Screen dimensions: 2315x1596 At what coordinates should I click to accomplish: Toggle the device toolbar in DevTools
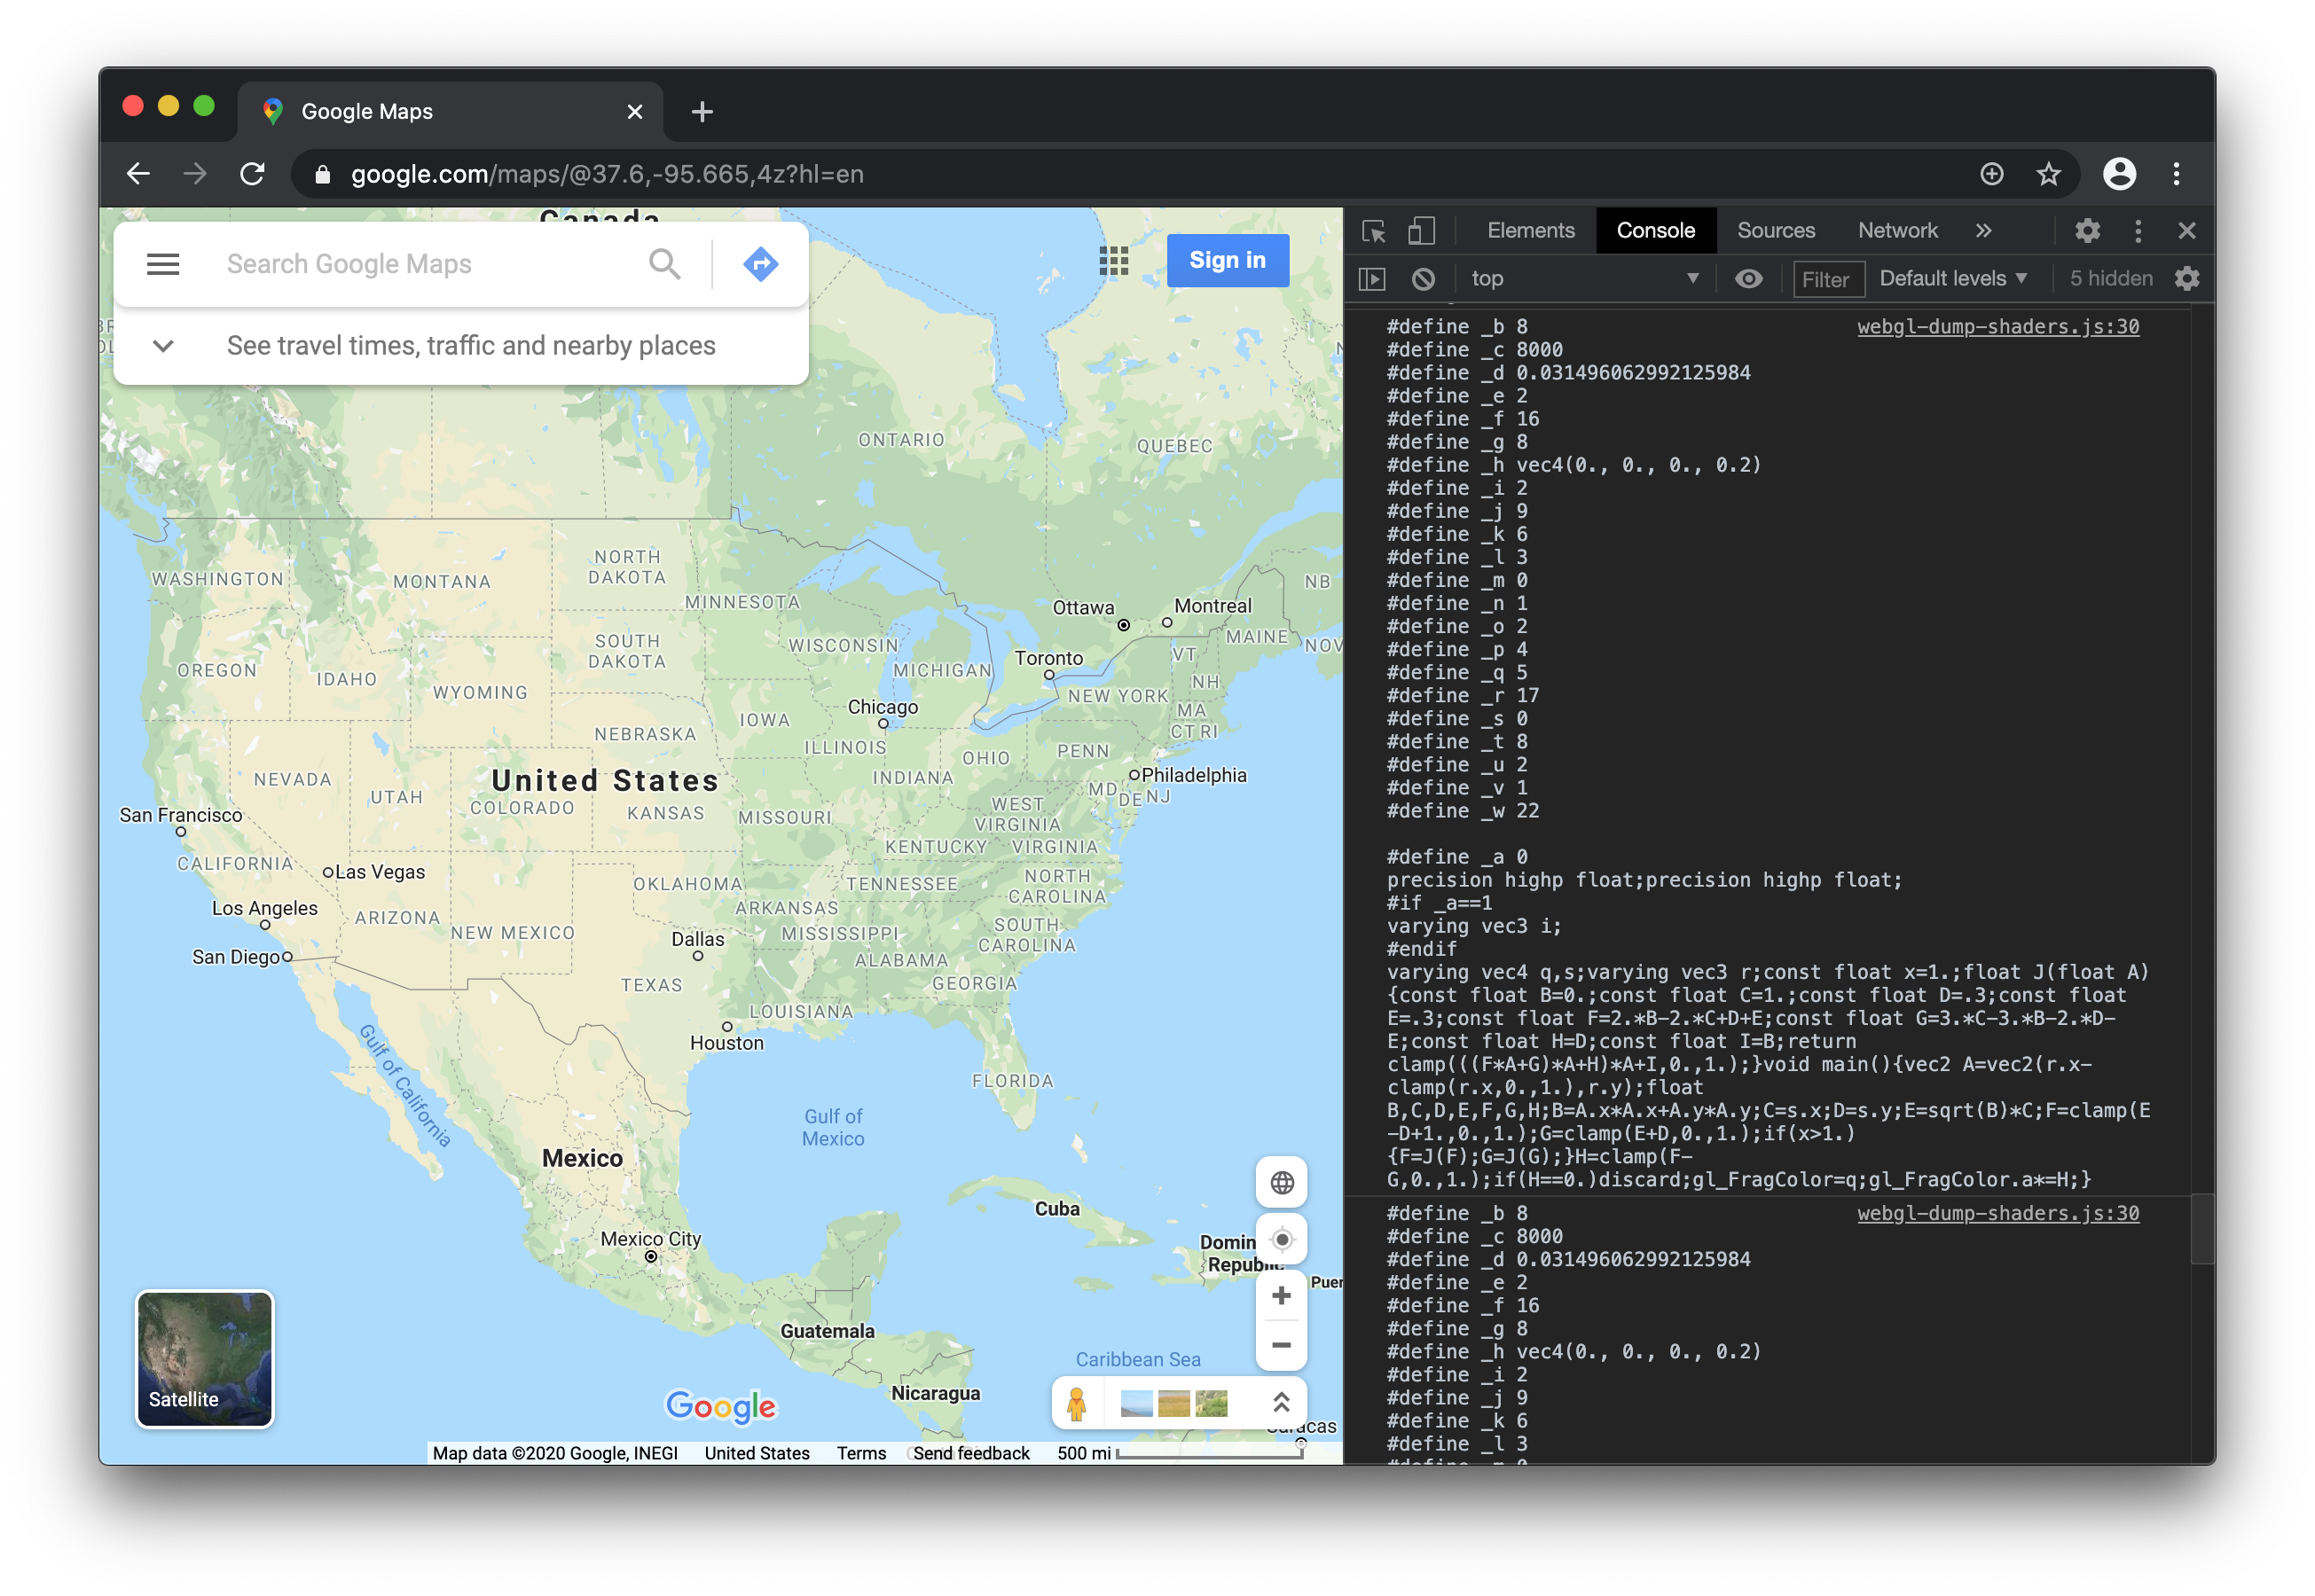1421,231
